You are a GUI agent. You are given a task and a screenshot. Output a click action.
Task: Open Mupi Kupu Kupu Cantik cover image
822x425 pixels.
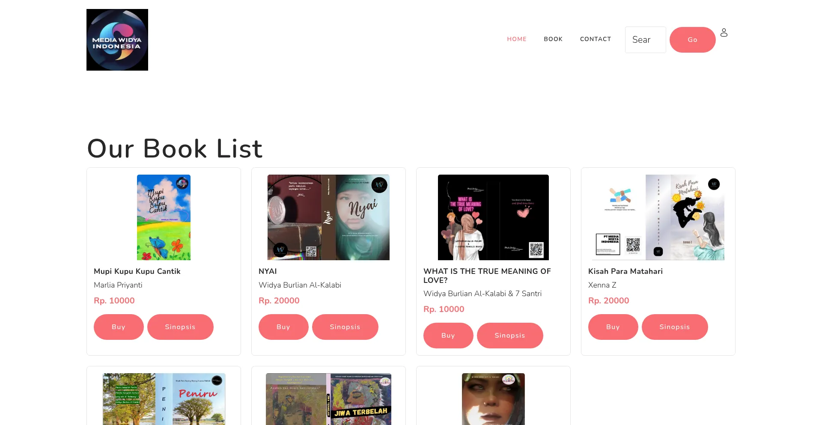(x=164, y=217)
